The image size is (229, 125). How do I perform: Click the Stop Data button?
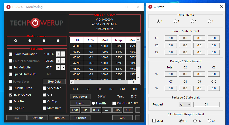point(54,82)
